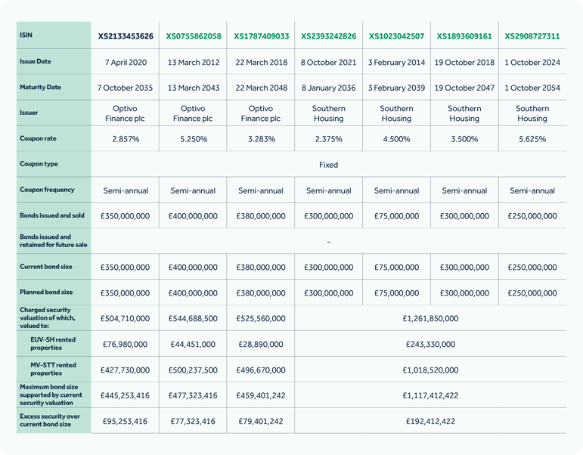Click the 7 October 2035 maturity cell
The image size is (583, 455).
tap(126, 88)
